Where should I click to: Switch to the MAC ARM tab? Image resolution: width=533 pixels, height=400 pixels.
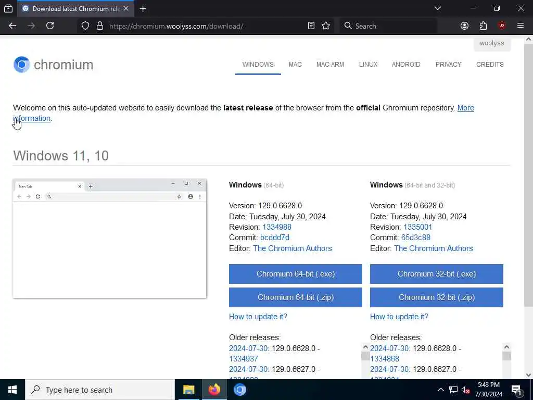coord(330,65)
